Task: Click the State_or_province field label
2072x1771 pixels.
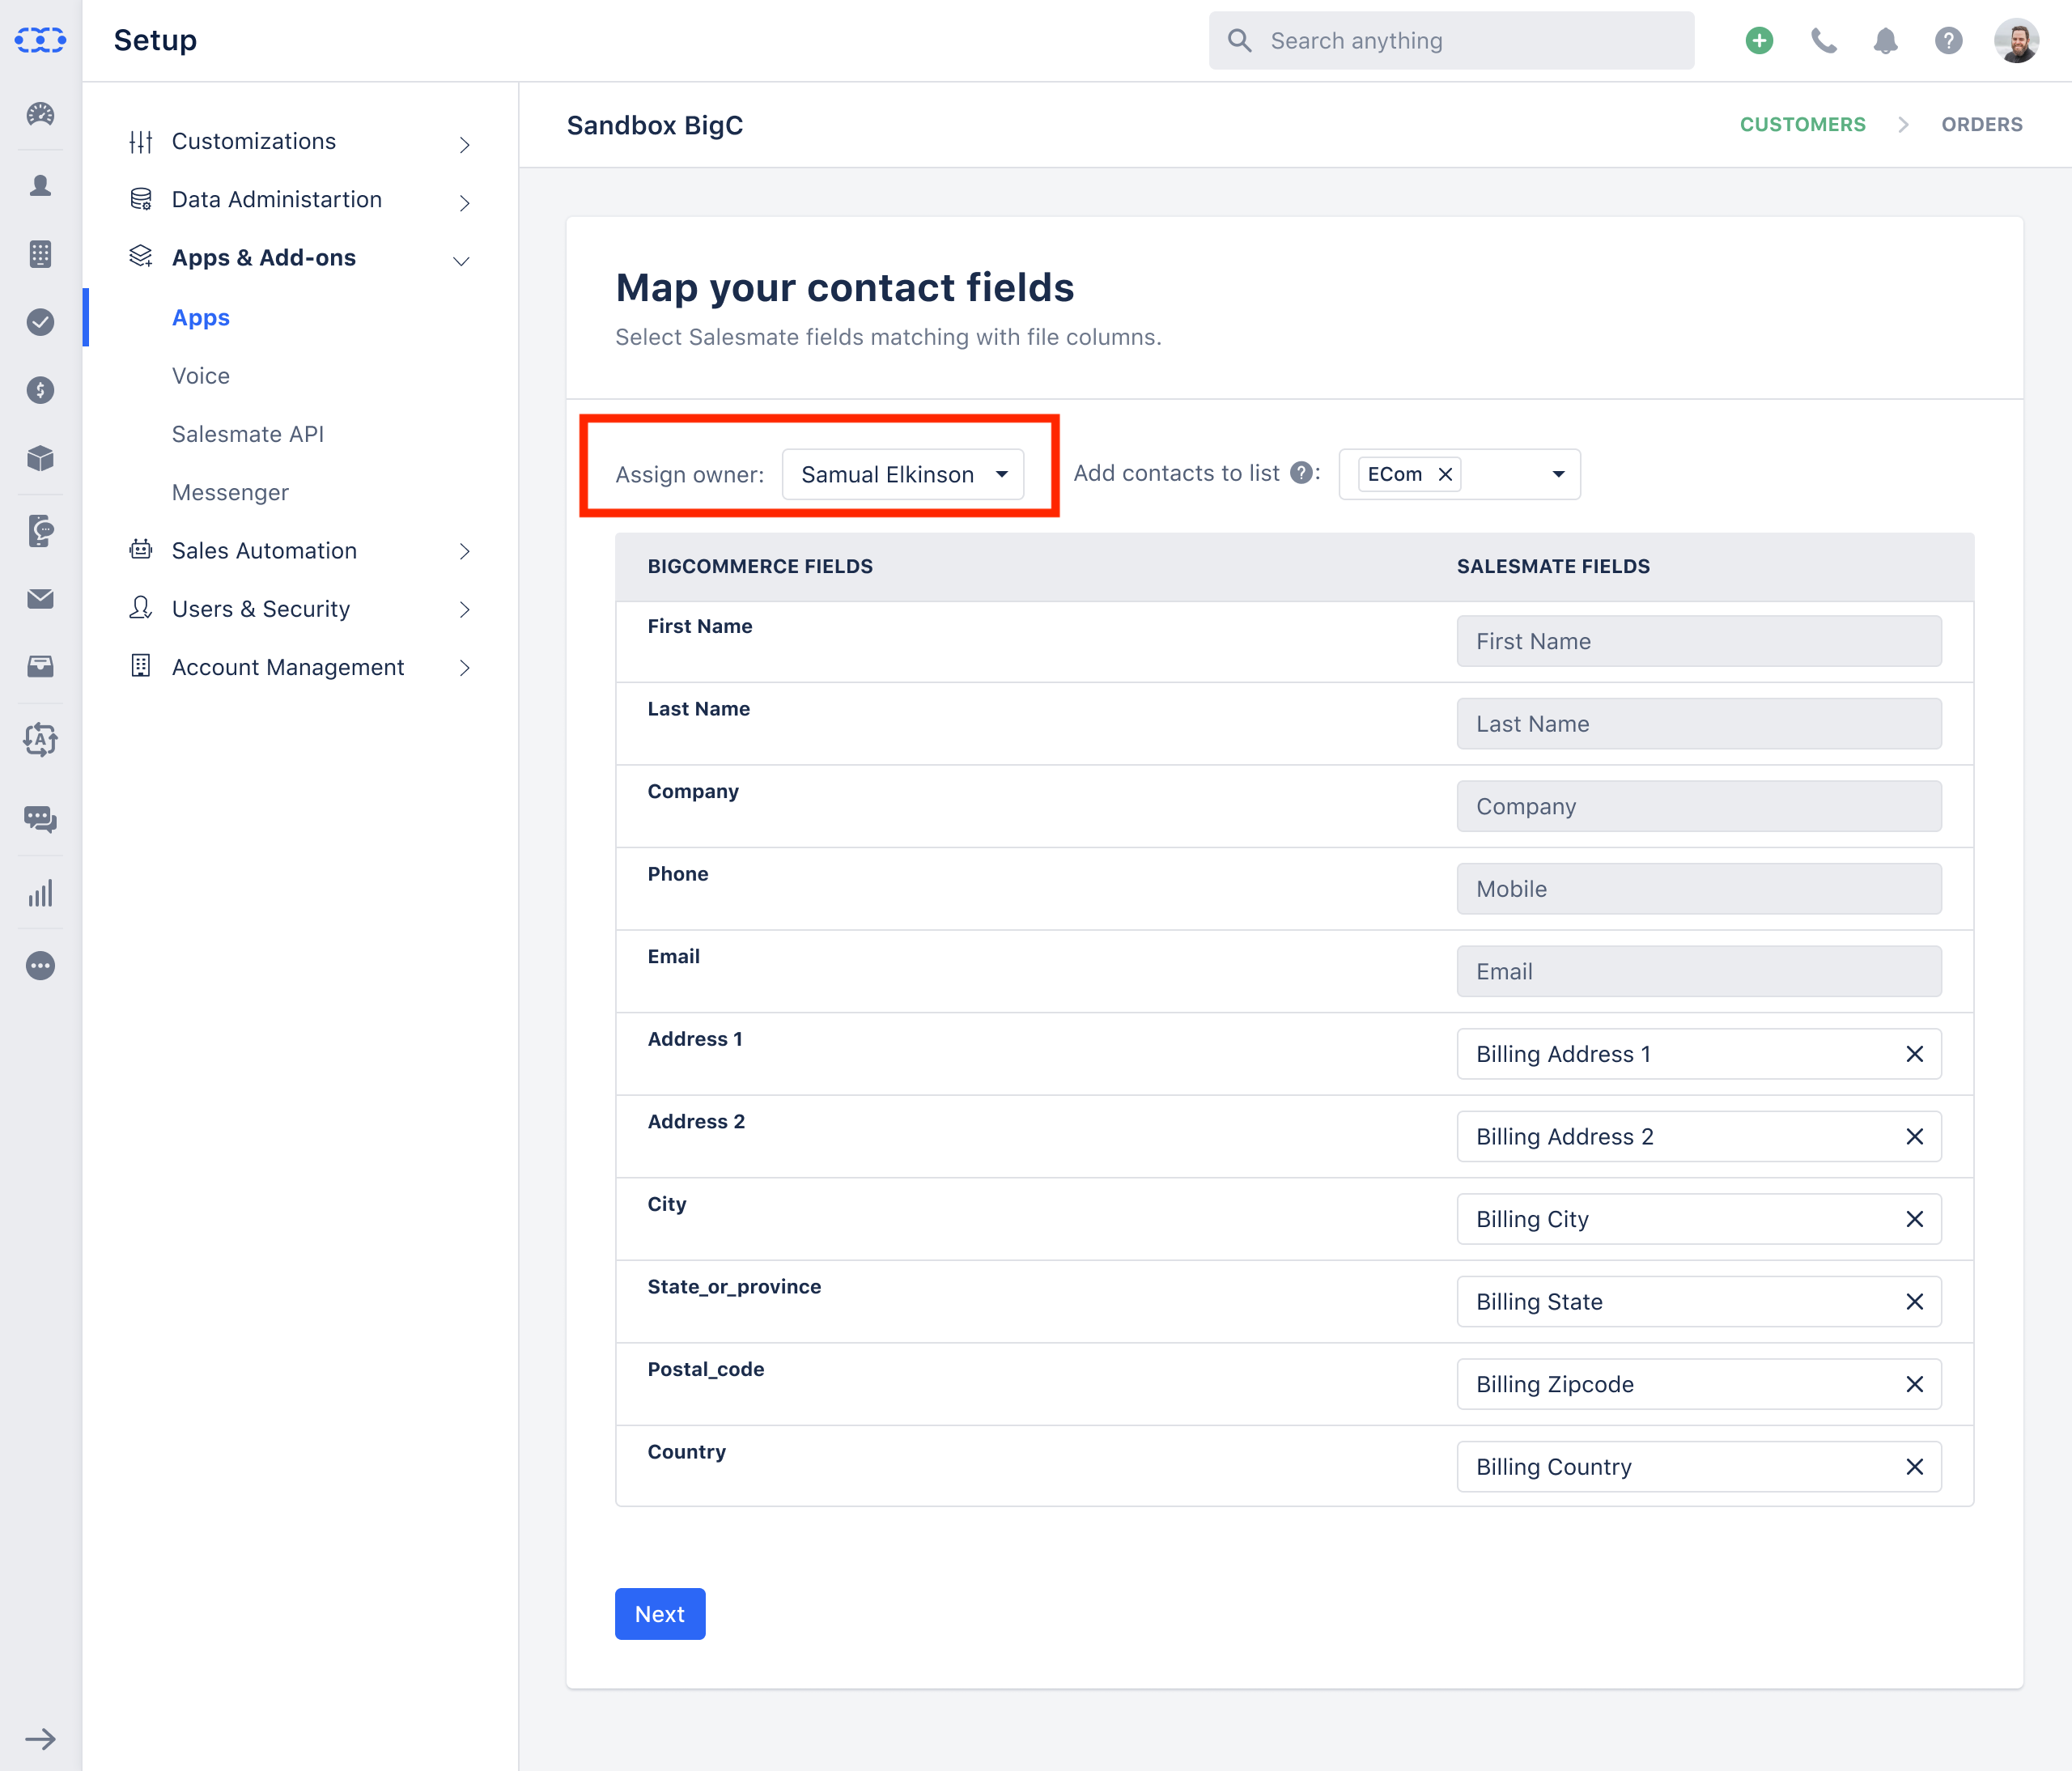Action: tap(734, 1287)
